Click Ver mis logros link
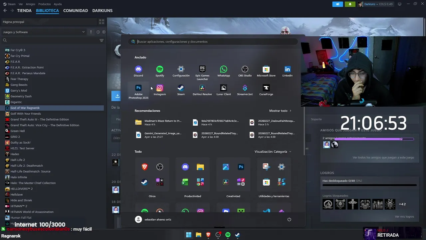The width and height of the screenshot is (426, 240). [x=404, y=217]
